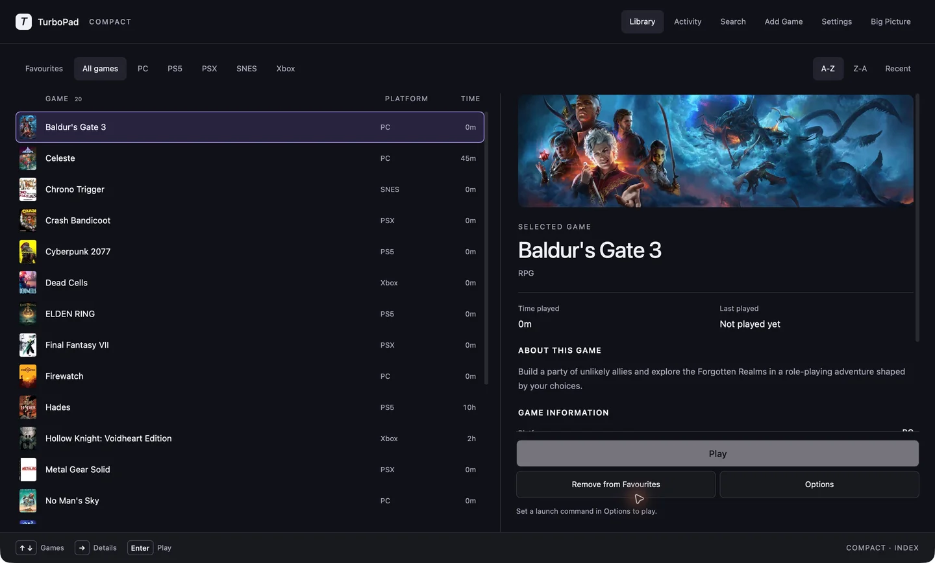The image size is (935, 563).
Task: Select the Final Fantasy VII row
Action: click(250, 345)
